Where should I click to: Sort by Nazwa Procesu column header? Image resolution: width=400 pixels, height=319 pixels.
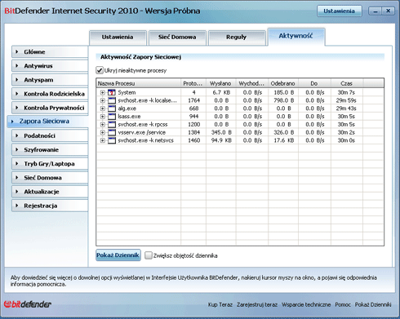pos(139,83)
